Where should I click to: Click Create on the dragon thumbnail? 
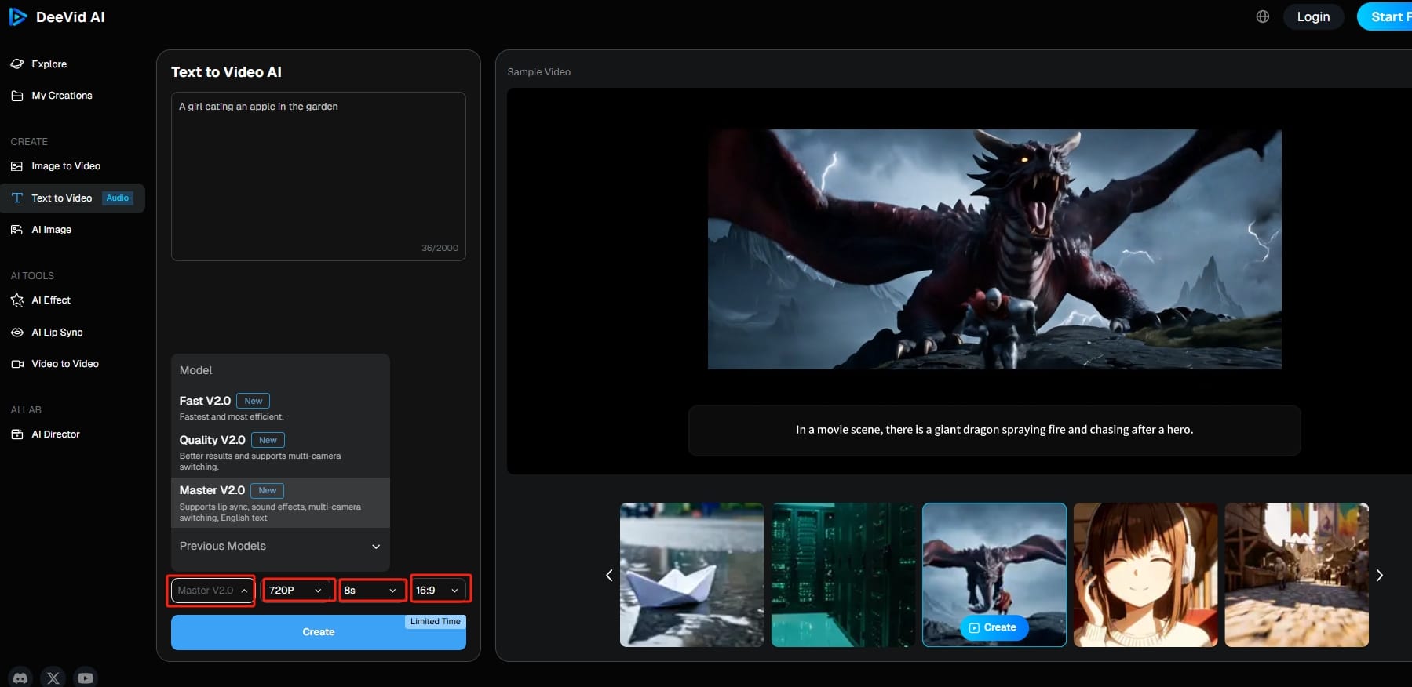[x=994, y=627]
